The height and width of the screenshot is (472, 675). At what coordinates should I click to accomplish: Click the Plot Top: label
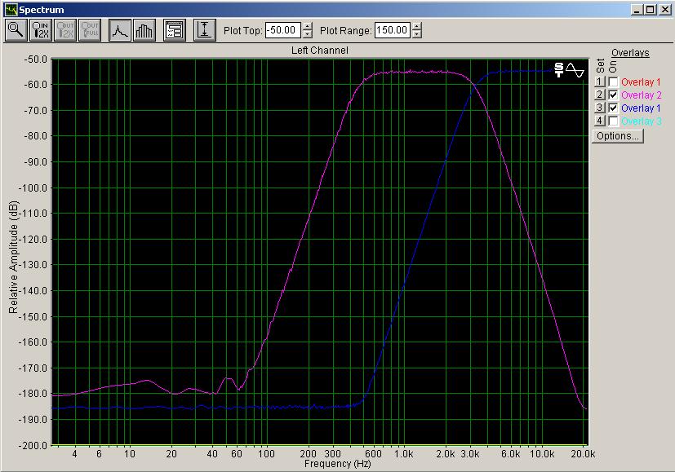(x=242, y=30)
